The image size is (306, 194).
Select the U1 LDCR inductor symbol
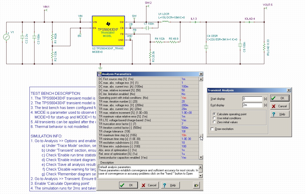pyautogui.click(x=165, y=22)
